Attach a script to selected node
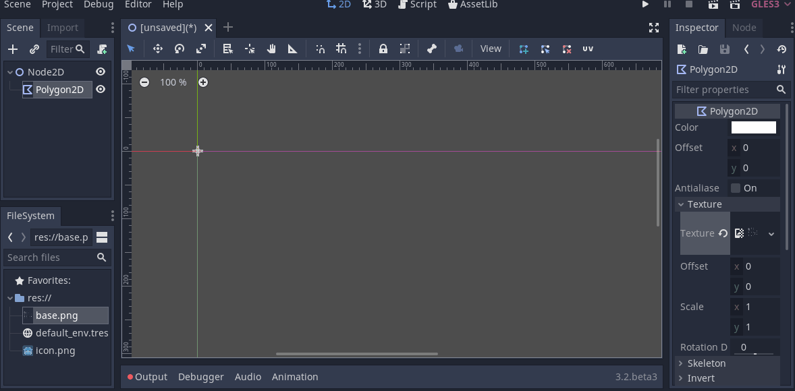Viewport: 795px width, 391px height. pyautogui.click(x=102, y=49)
